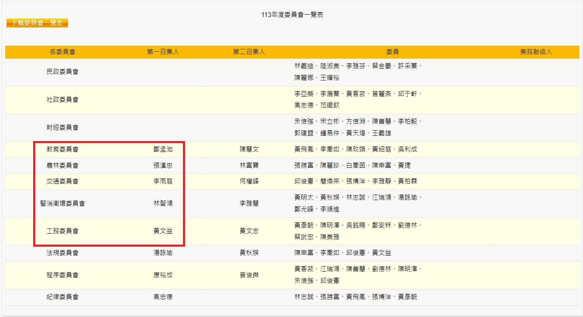Select second convener 李雅慧

[x=249, y=204]
